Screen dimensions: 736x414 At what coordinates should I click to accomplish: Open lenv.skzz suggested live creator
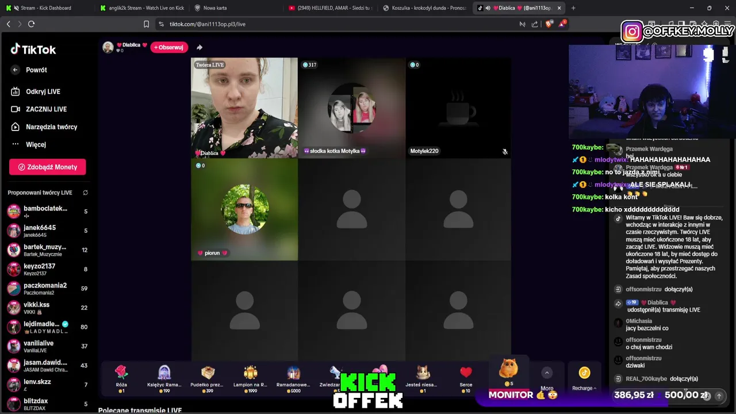[x=47, y=385]
